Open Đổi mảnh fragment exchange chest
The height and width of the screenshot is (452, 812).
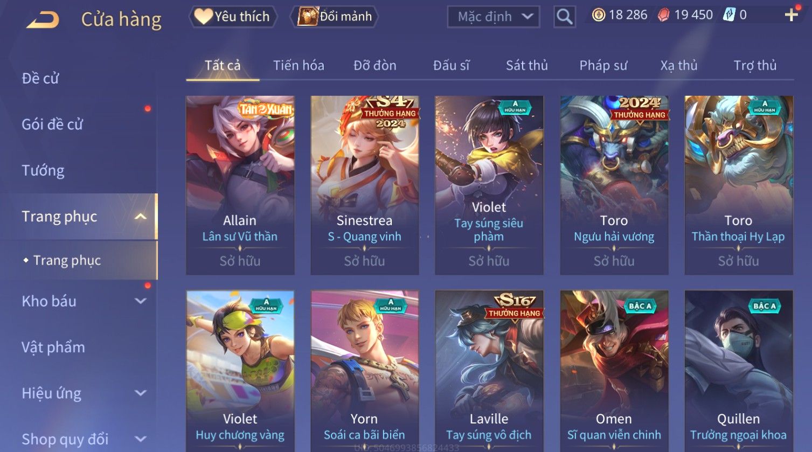tap(308, 17)
